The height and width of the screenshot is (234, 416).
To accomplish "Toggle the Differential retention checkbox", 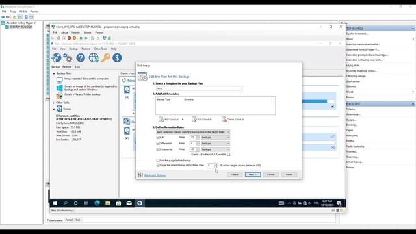I will click(x=158, y=143).
